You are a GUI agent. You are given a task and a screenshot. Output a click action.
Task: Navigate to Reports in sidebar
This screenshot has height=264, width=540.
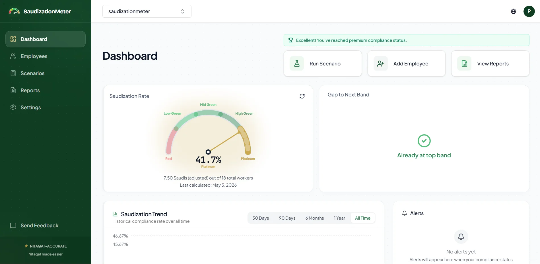click(x=46, y=90)
